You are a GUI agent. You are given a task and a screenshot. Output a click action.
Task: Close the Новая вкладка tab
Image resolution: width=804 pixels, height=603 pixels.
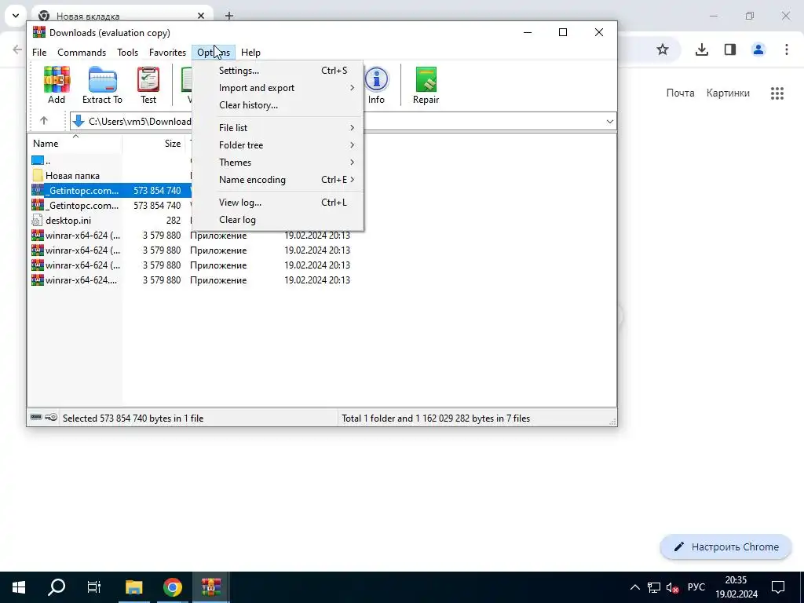(200, 16)
